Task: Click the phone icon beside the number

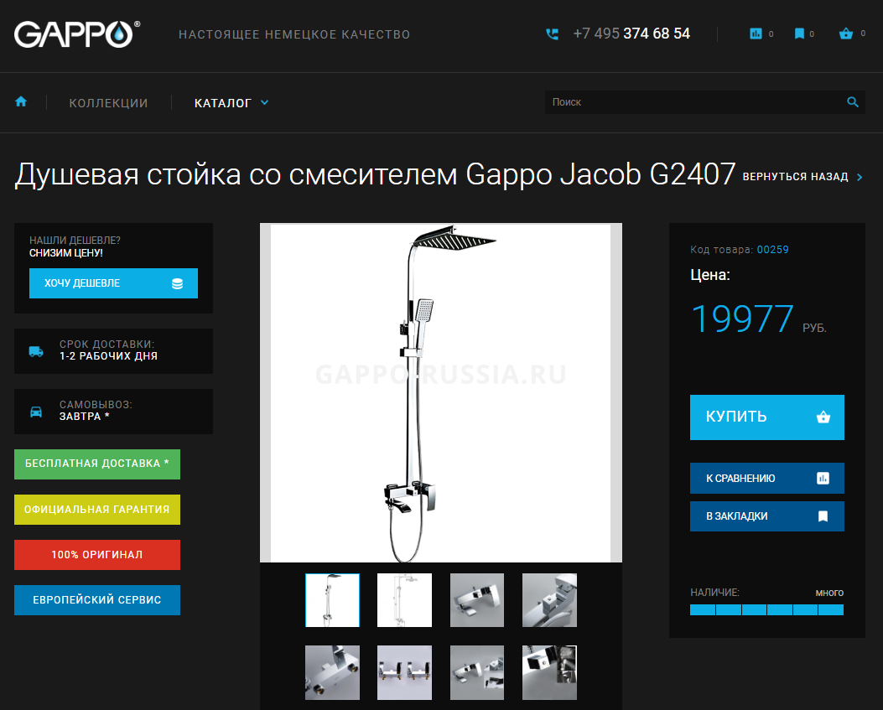Action: [x=553, y=34]
